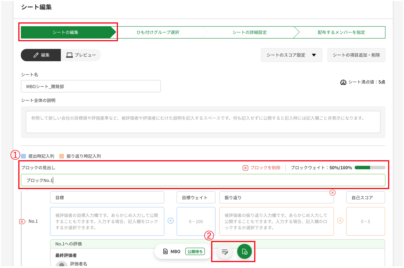Click the 最終評価者 label
404x268 pixels.
tap(66, 255)
